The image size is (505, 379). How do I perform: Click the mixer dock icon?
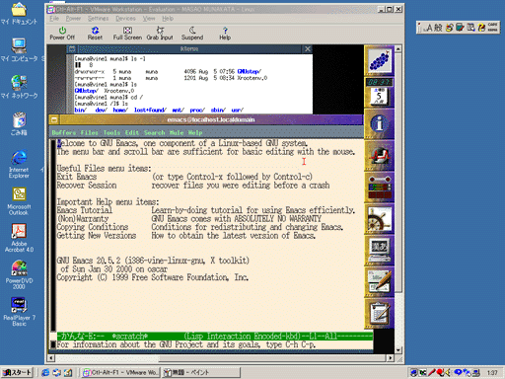click(379, 188)
